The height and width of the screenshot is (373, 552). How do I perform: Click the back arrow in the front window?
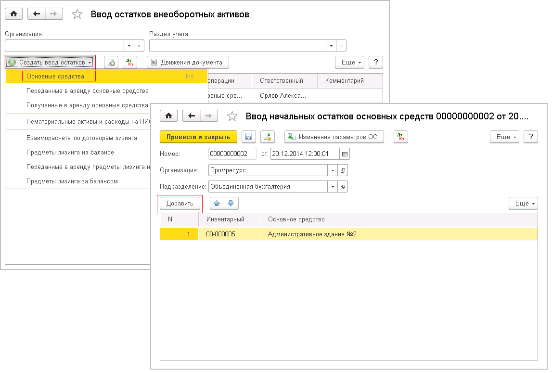click(x=192, y=116)
